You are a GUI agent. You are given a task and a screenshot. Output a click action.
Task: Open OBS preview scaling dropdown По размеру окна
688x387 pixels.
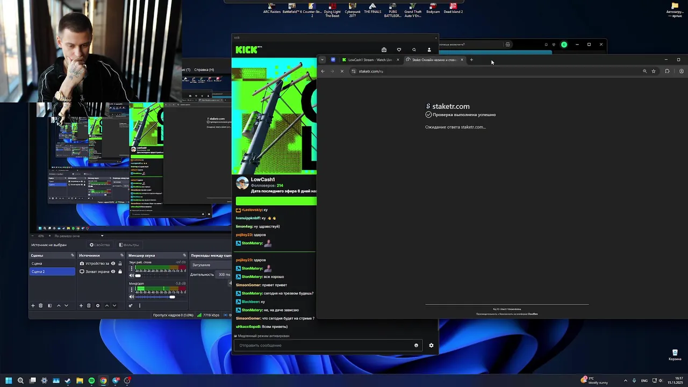click(79, 235)
